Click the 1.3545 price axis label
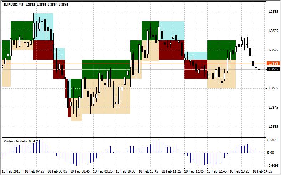 click(273, 108)
